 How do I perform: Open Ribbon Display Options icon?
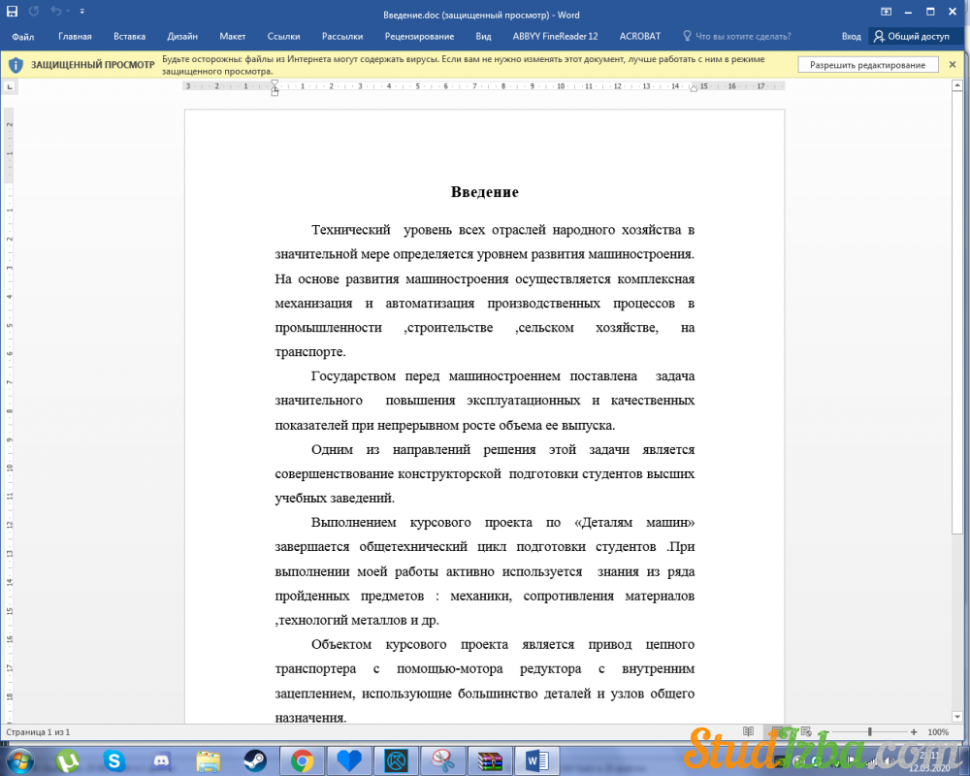point(886,12)
